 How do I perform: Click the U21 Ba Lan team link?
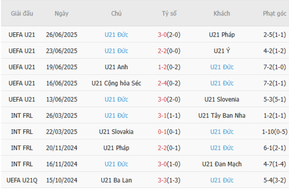pyautogui.click(x=116, y=180)
